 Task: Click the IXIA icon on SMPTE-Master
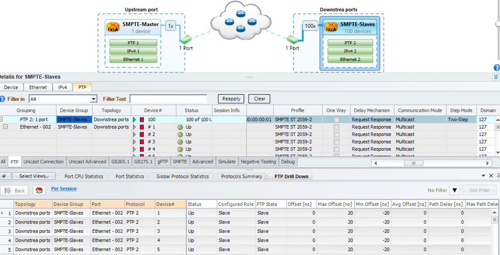tap(113, 27)
